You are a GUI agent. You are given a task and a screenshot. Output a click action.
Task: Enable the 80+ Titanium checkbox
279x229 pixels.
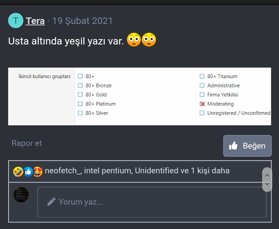202,76
